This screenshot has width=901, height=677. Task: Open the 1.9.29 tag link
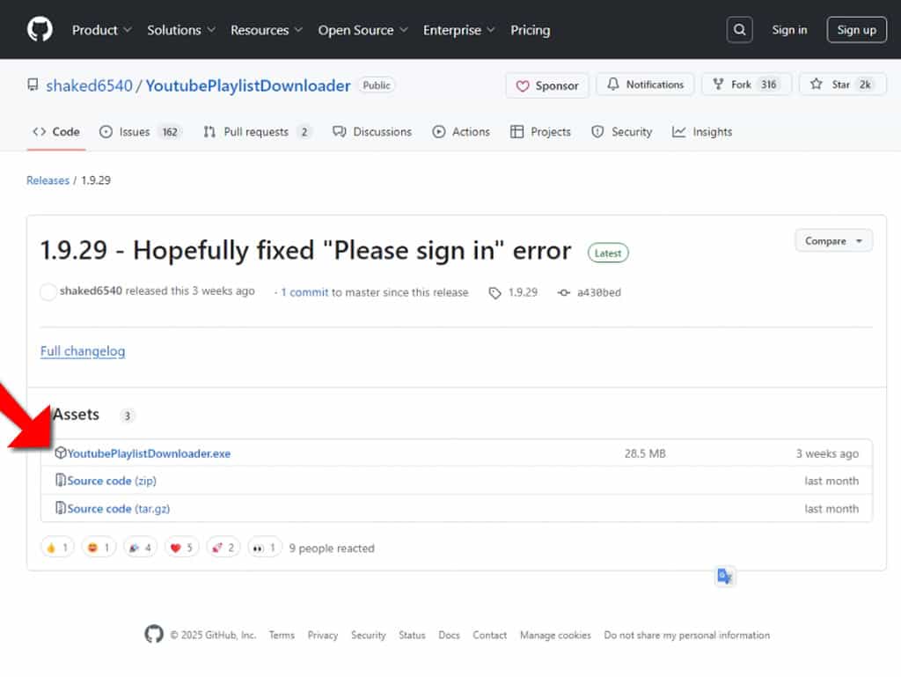(523, 292)
